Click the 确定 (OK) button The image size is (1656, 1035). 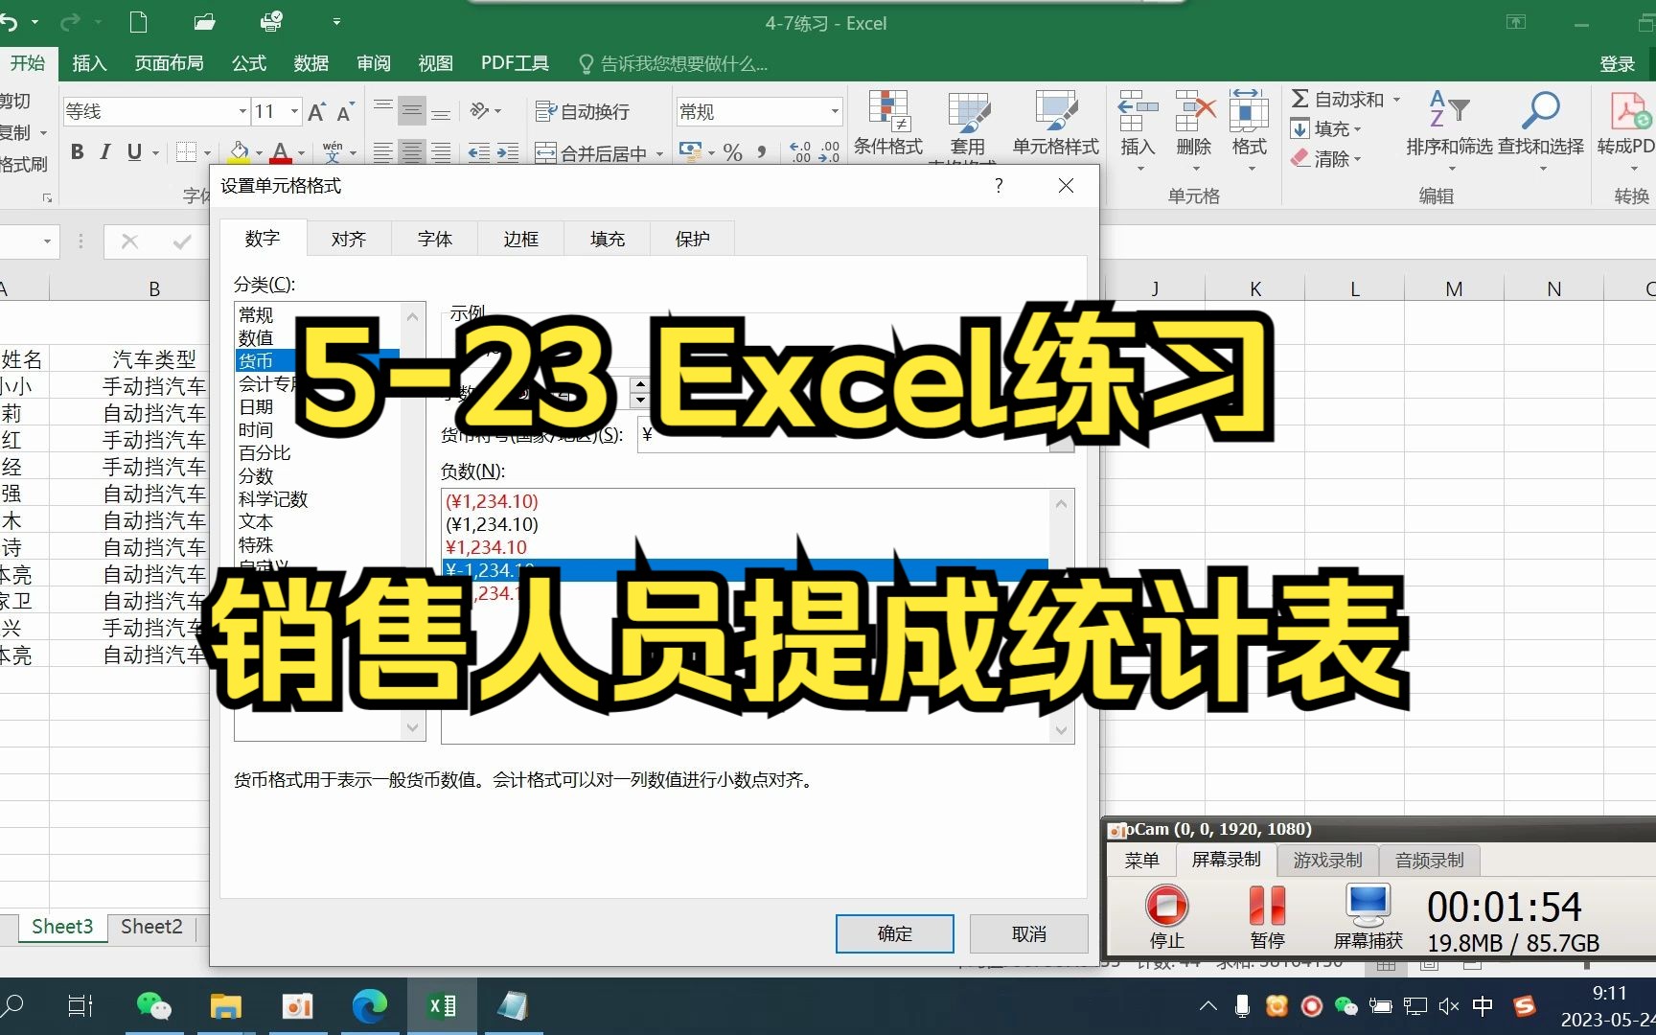click(895, 933)
